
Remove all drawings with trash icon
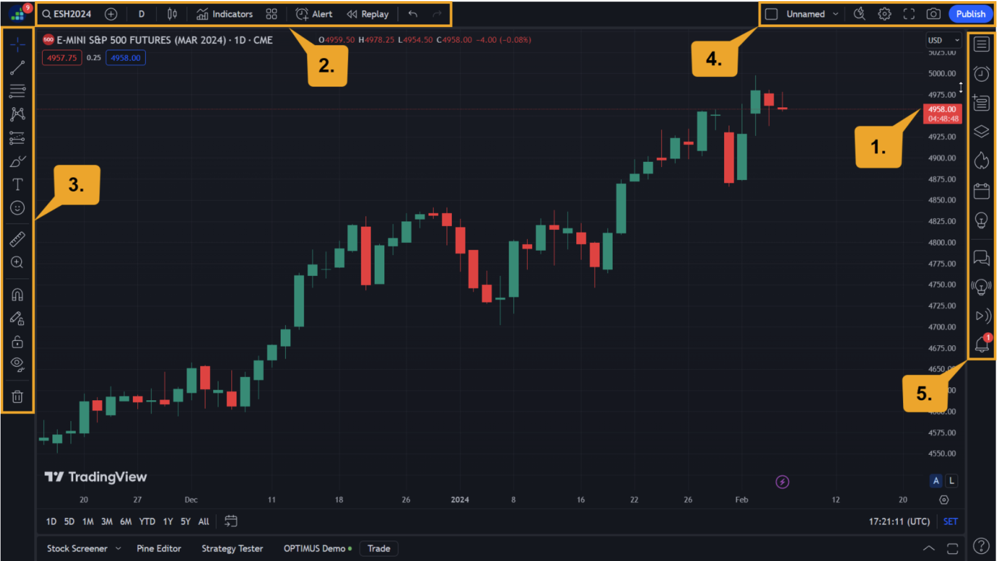(x=17, y=397)
